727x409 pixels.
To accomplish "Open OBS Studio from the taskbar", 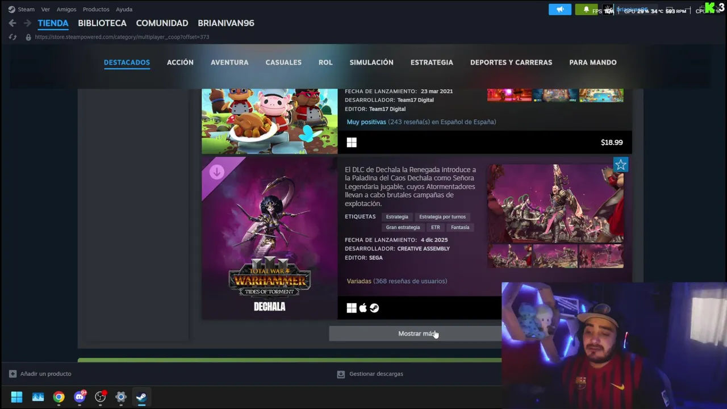I will click(x=101, y=397).
